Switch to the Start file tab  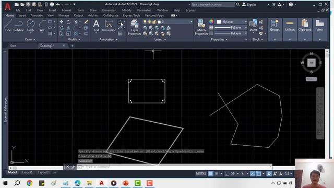point(13,45)
